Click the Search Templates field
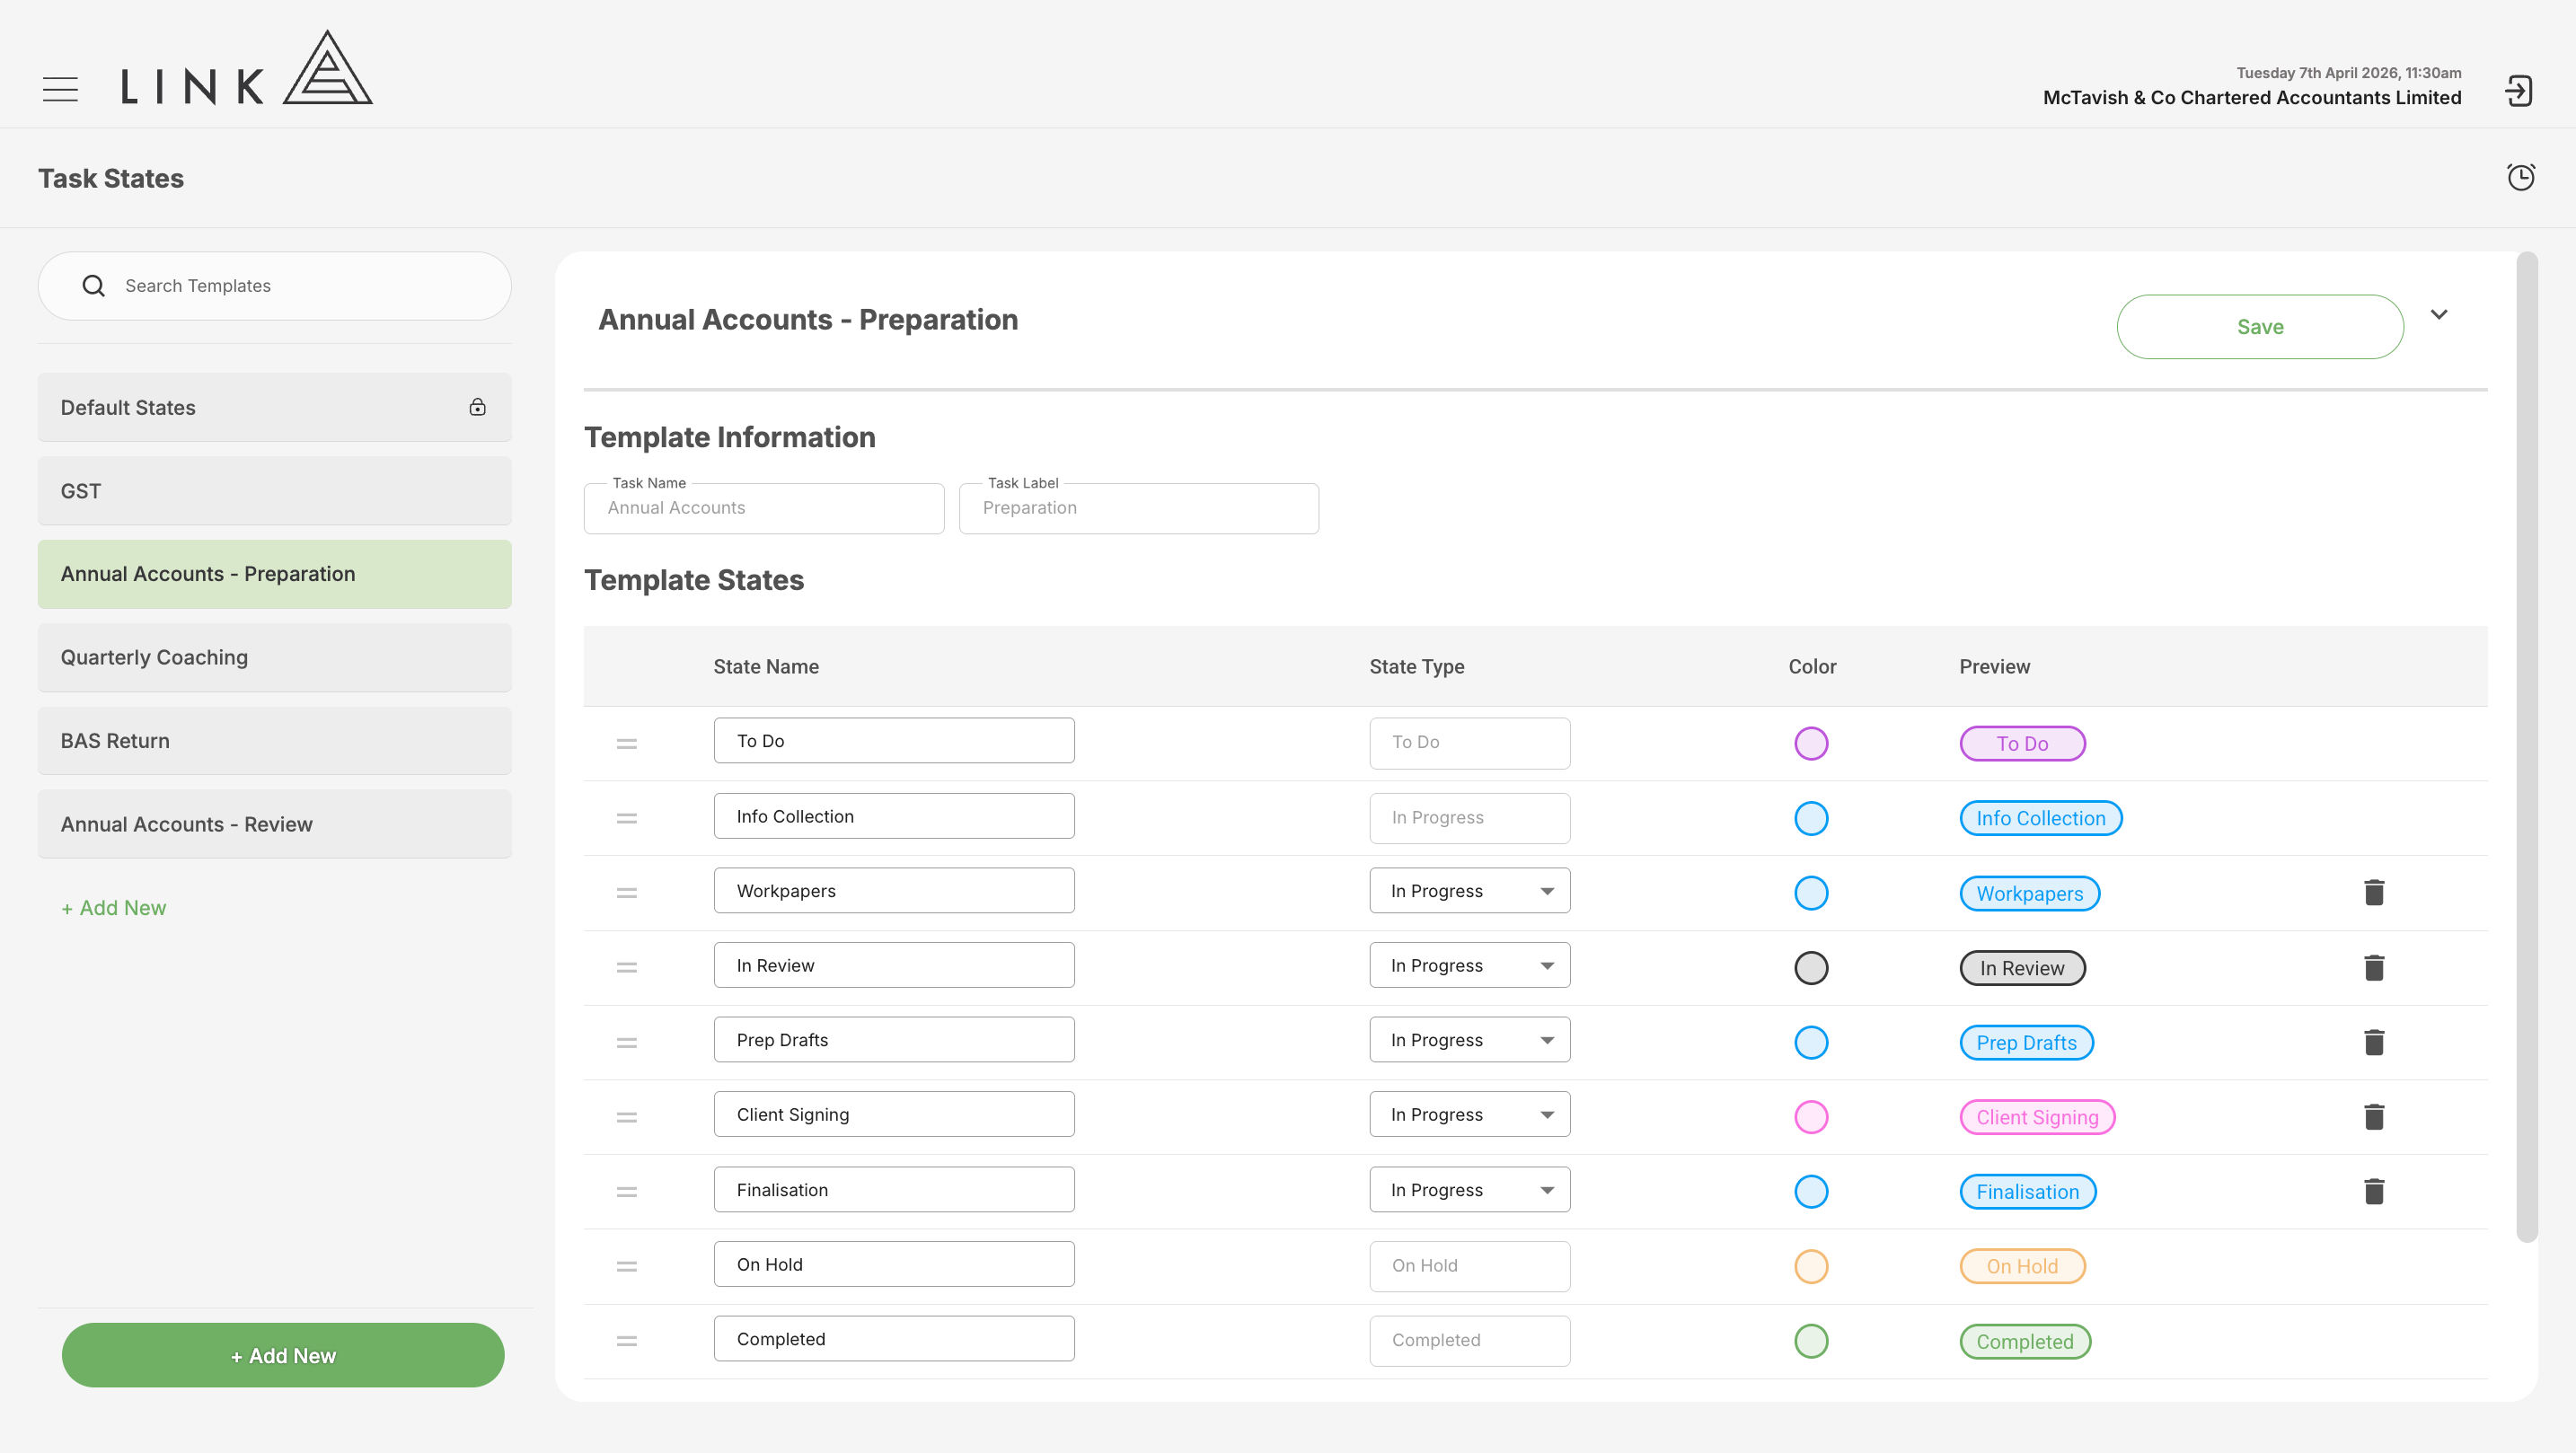The width and height of the screenshot is (2576, 1453). click(274, 286)
